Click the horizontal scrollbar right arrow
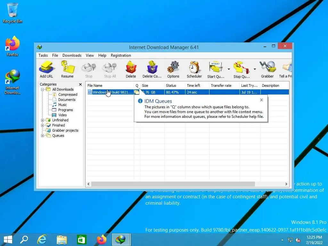 pyautogui.click(x=286, y=184)
